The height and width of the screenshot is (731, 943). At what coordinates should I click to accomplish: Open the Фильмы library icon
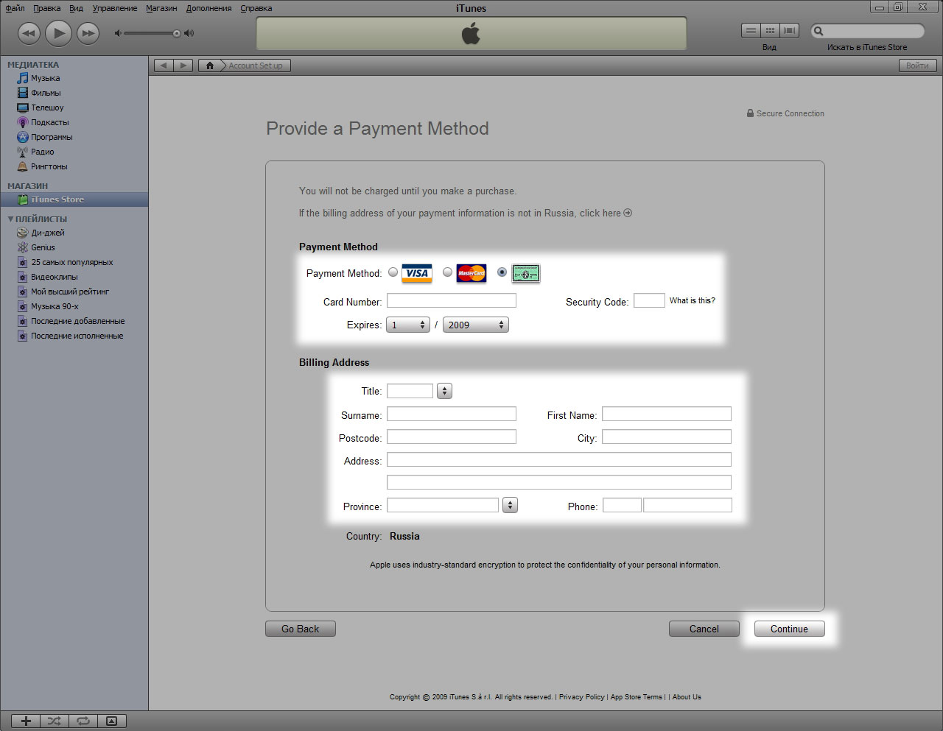pyautogui.click(x=22, y=93)
